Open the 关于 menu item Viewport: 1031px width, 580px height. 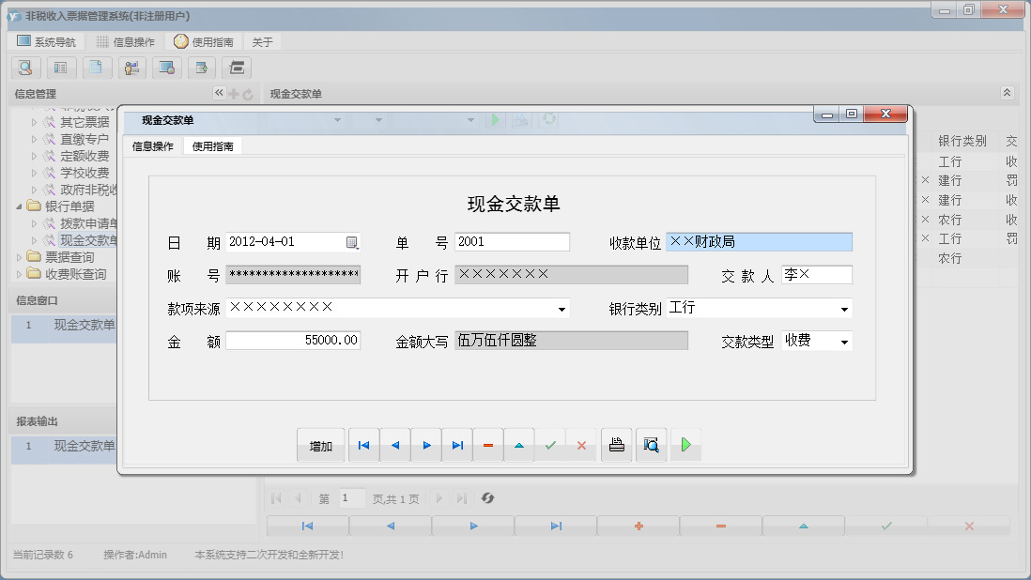(261, 40)
